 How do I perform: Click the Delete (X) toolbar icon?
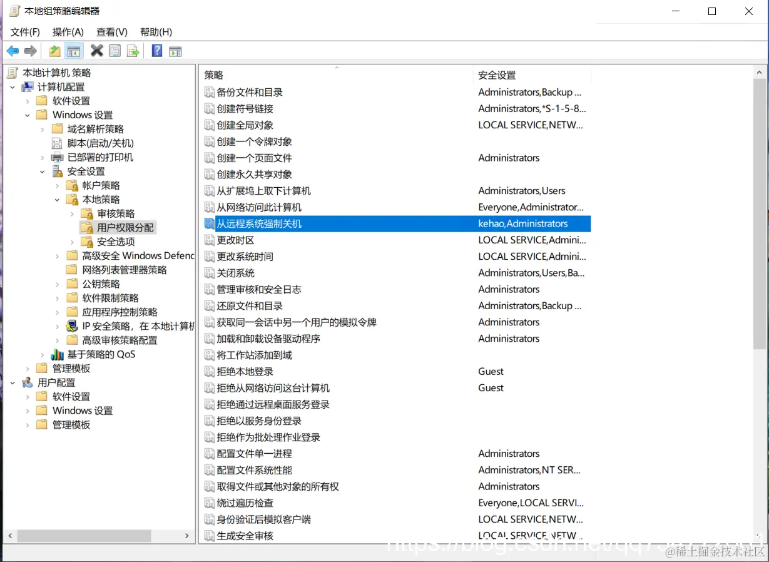pyautogui.click(x=96, y=51)
